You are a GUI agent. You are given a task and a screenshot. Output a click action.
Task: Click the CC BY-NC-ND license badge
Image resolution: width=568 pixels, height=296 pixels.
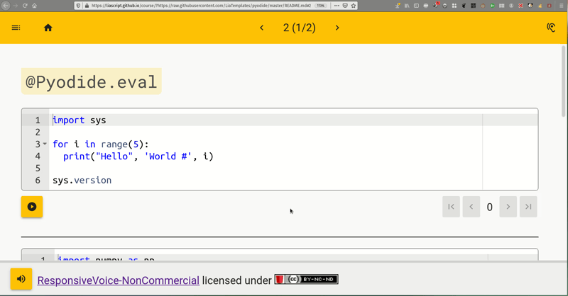pyautogui.click(x=307, y=280)
